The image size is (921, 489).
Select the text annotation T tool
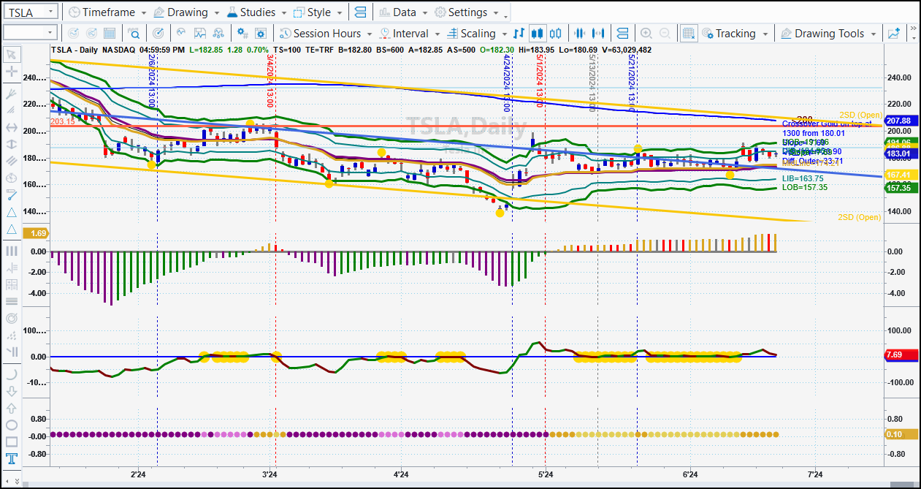pyautogui.click(x=12, y=458)
